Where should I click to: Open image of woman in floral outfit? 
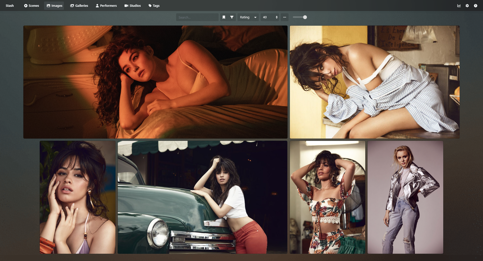click(328, 197)
